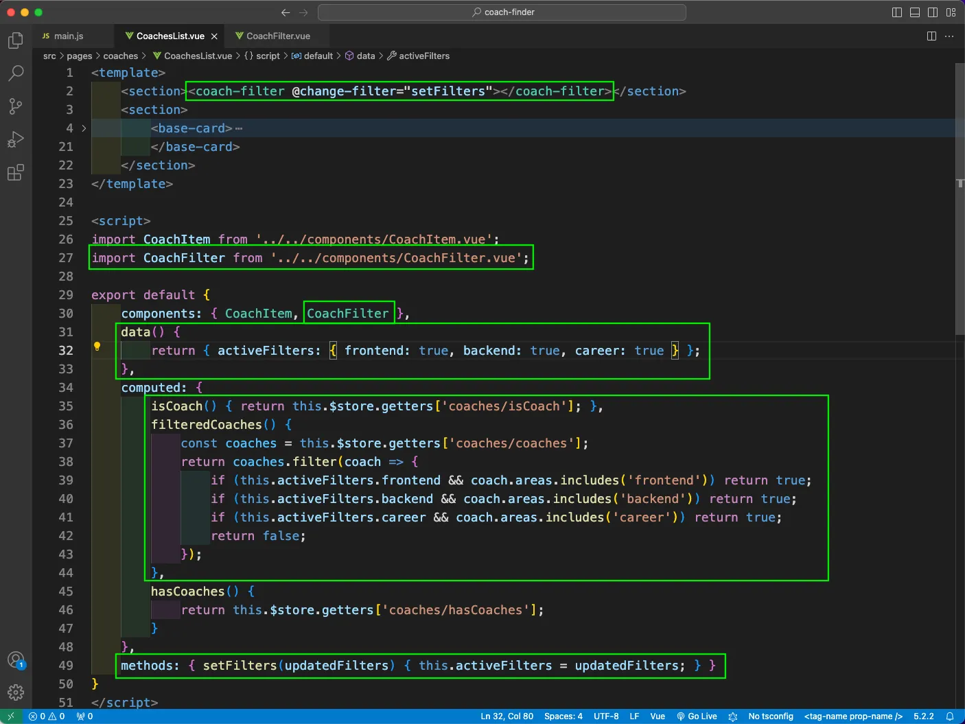Go forward using the navigation arrow
Viewport: 965px width, 724px height.
[303, 12]
